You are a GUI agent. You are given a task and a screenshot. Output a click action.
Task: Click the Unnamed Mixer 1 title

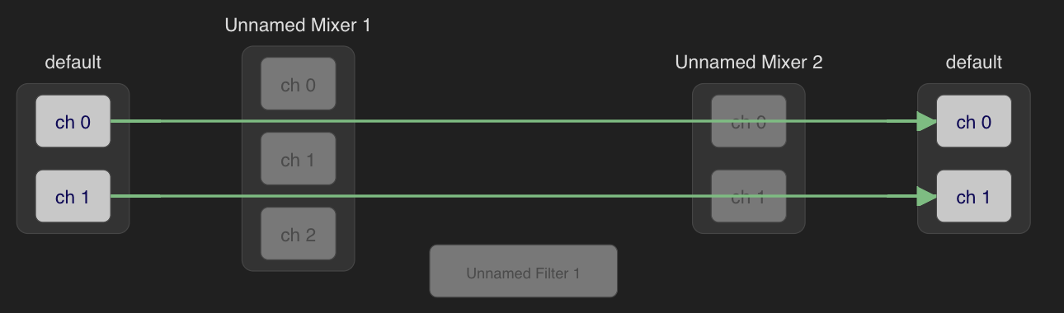tap(298, 25)
